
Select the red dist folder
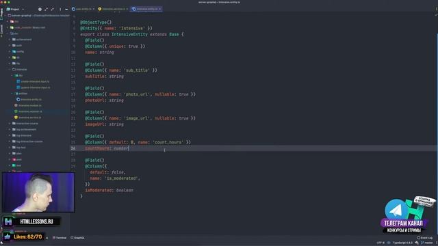[x=14, y=21]
